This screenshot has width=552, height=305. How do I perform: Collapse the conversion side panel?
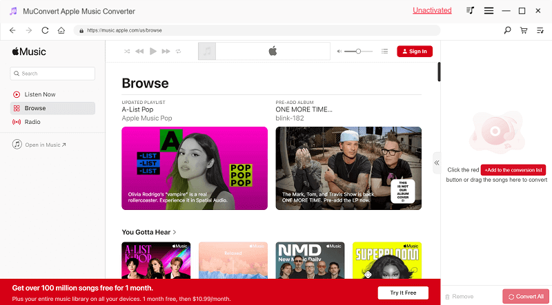[x=436, y=162]
